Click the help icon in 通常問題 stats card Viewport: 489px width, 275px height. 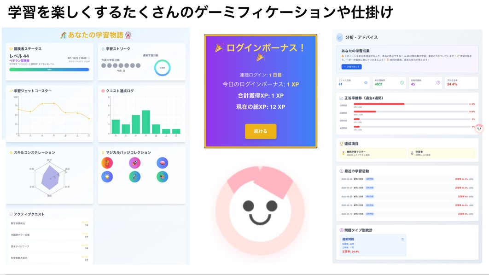pos(402,239)
